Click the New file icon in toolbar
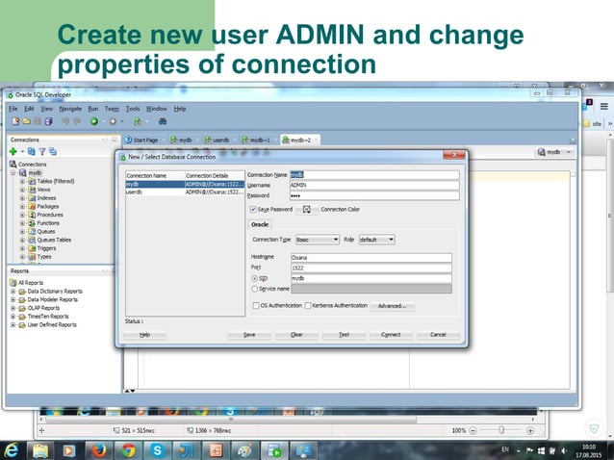Viewport: 614px width, 460px height. (15, 121)
